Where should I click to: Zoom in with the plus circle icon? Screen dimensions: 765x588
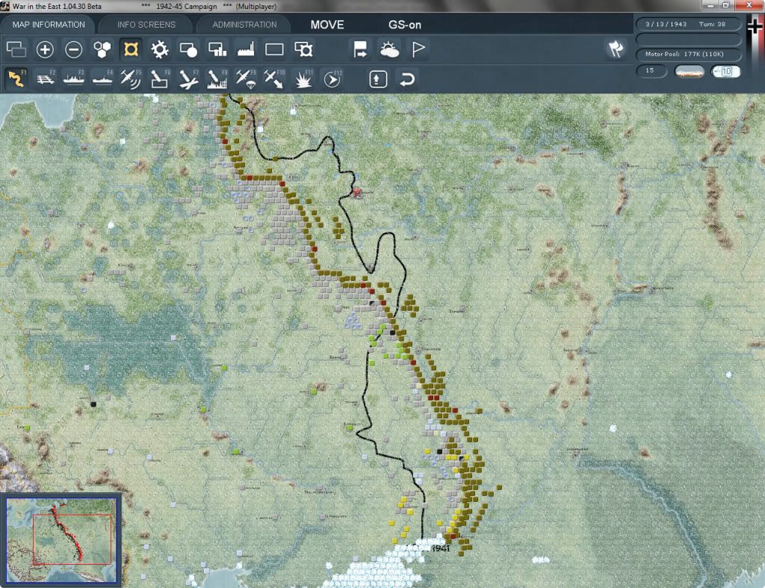click(x=45, y=49)
